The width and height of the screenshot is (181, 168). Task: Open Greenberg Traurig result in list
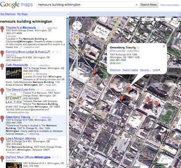point(18,117)
